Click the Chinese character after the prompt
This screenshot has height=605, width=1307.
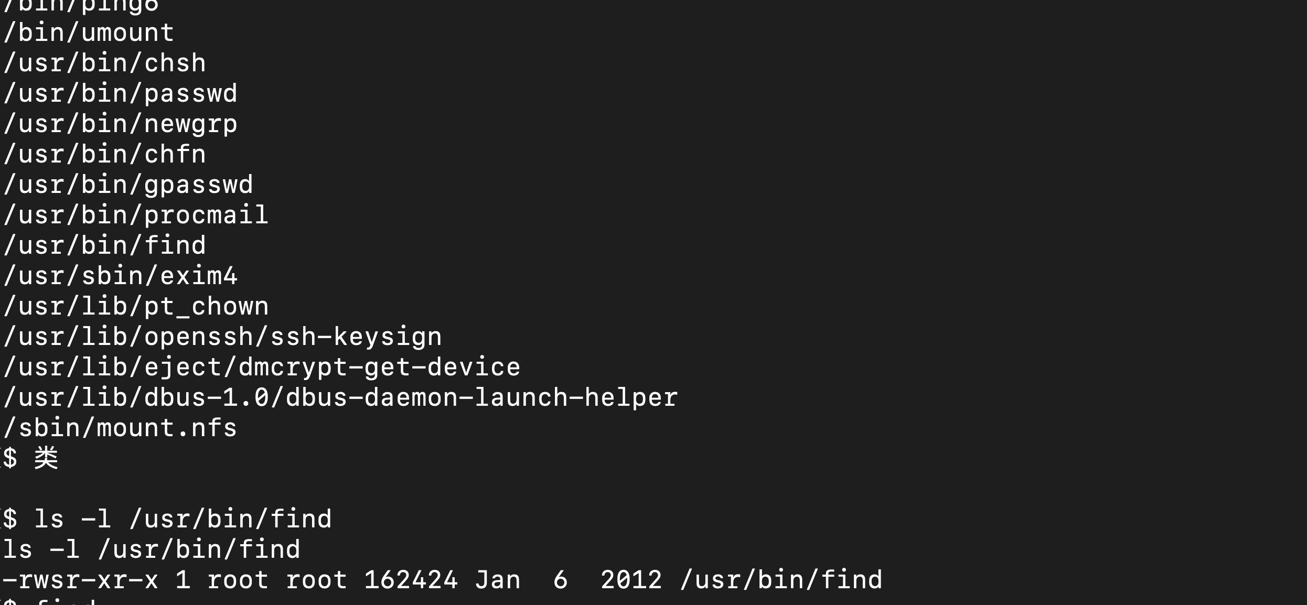tap(46, 458)
